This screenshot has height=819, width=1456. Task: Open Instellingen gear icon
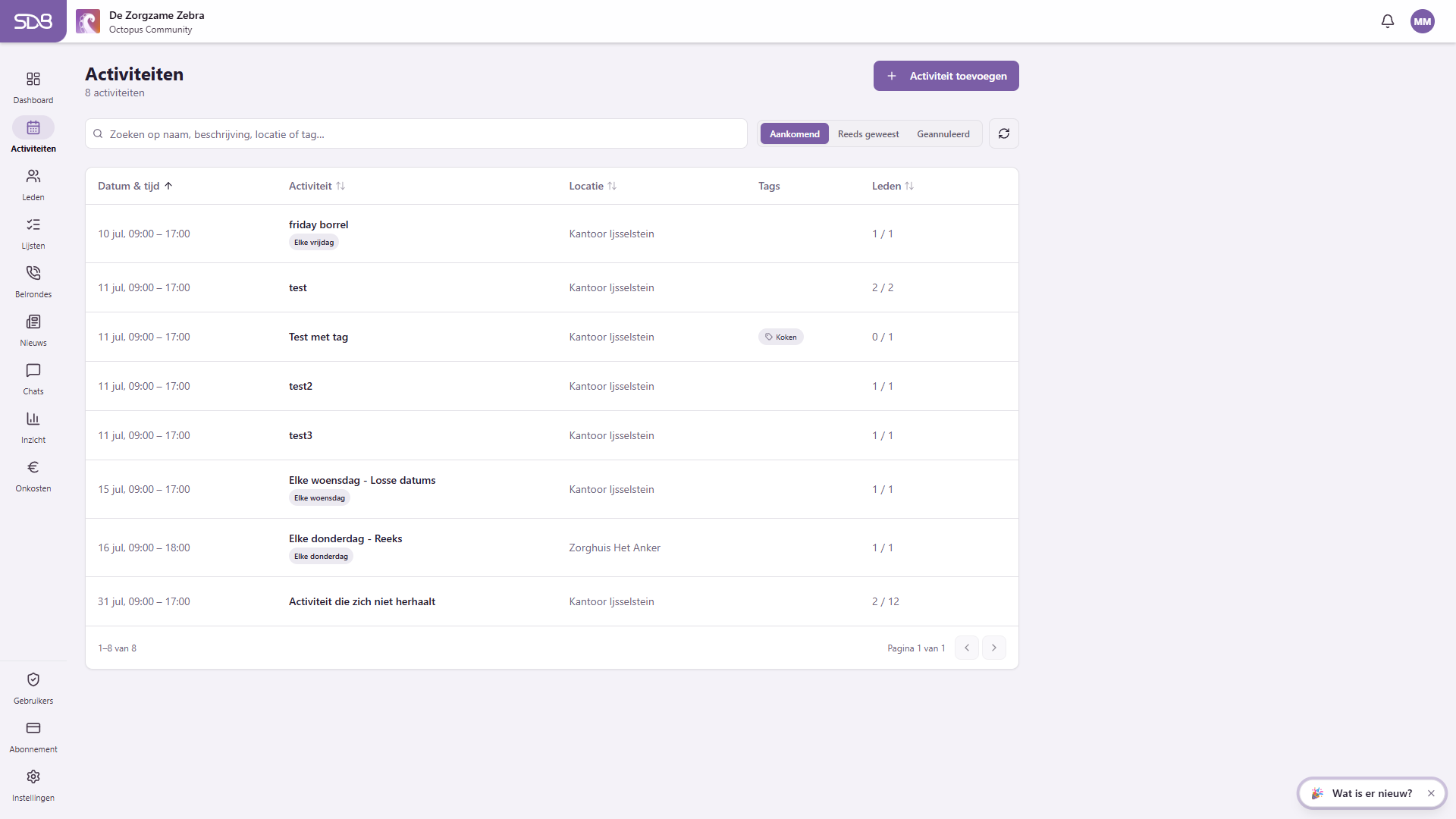pyautogui.click(x=33, y=777)
